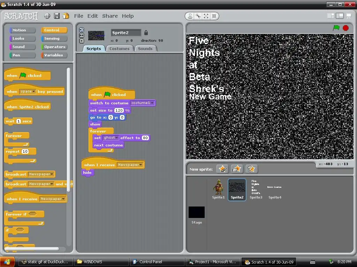Screen dimensions: 357x267
Task: Click the next costume block in script
Action: point(108,145)
